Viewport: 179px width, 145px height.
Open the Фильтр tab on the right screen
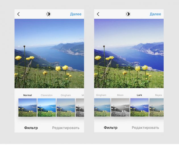point(111,128)
